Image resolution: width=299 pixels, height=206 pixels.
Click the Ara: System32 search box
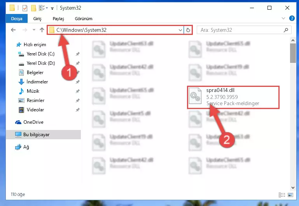244,30
